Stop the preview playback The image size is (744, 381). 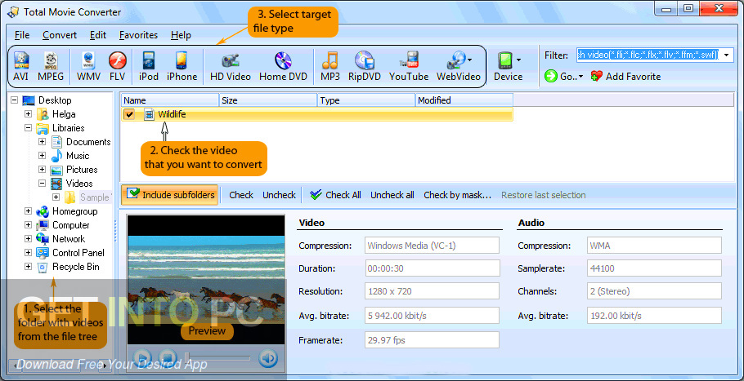click(x=168, y=358)
